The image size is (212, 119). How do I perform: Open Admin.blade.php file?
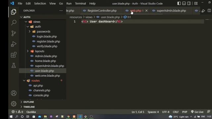tap(46, 56)
